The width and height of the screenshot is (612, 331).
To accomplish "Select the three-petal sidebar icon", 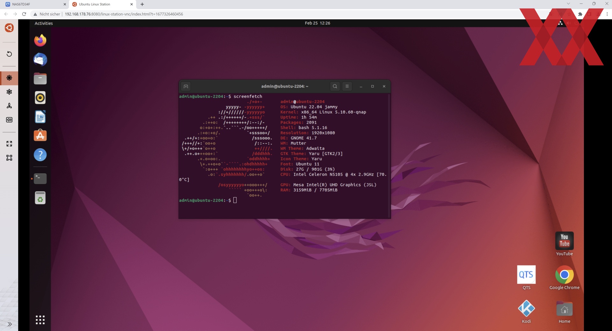I will point(9,106).
